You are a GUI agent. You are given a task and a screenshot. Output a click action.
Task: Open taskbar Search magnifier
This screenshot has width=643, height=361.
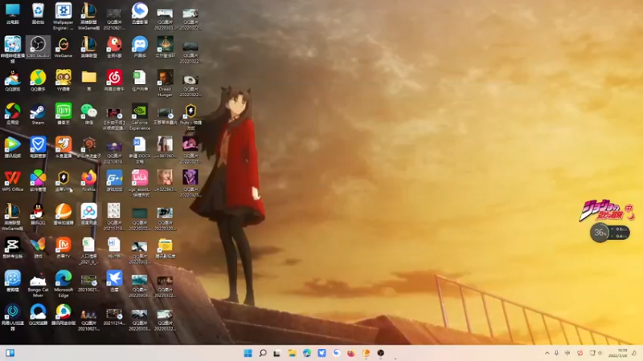point(263,353)
